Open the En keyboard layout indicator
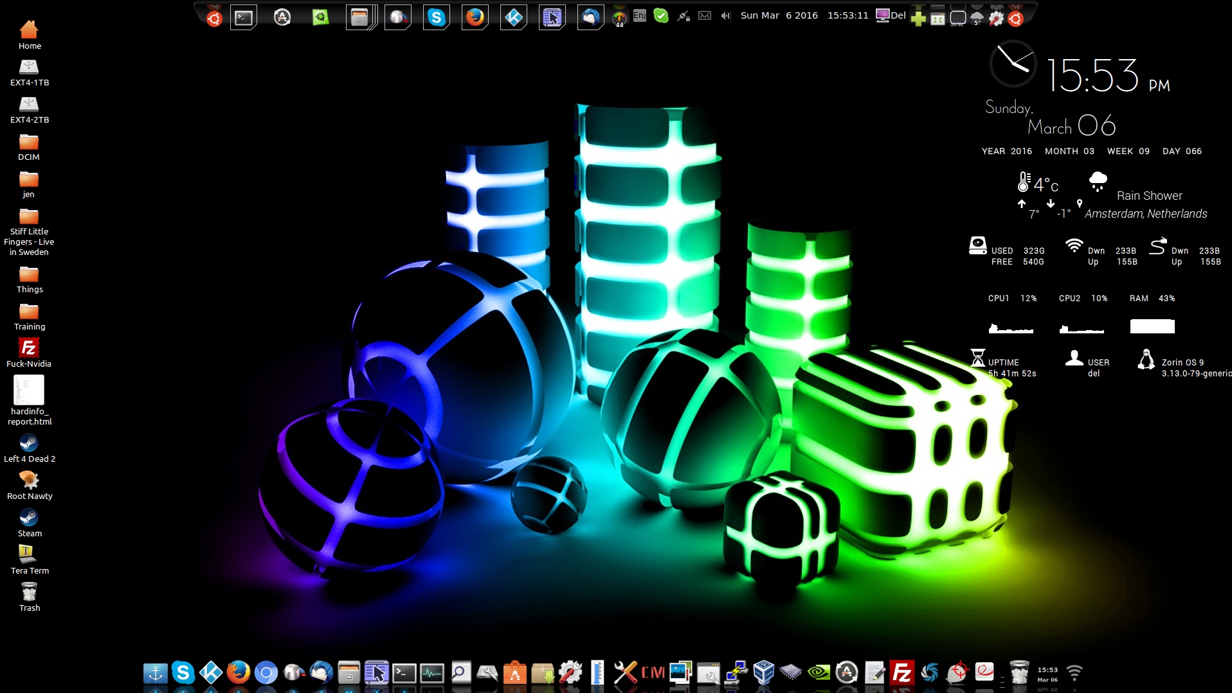Viewport: 1232px width, 693px height. coord(640,15)
